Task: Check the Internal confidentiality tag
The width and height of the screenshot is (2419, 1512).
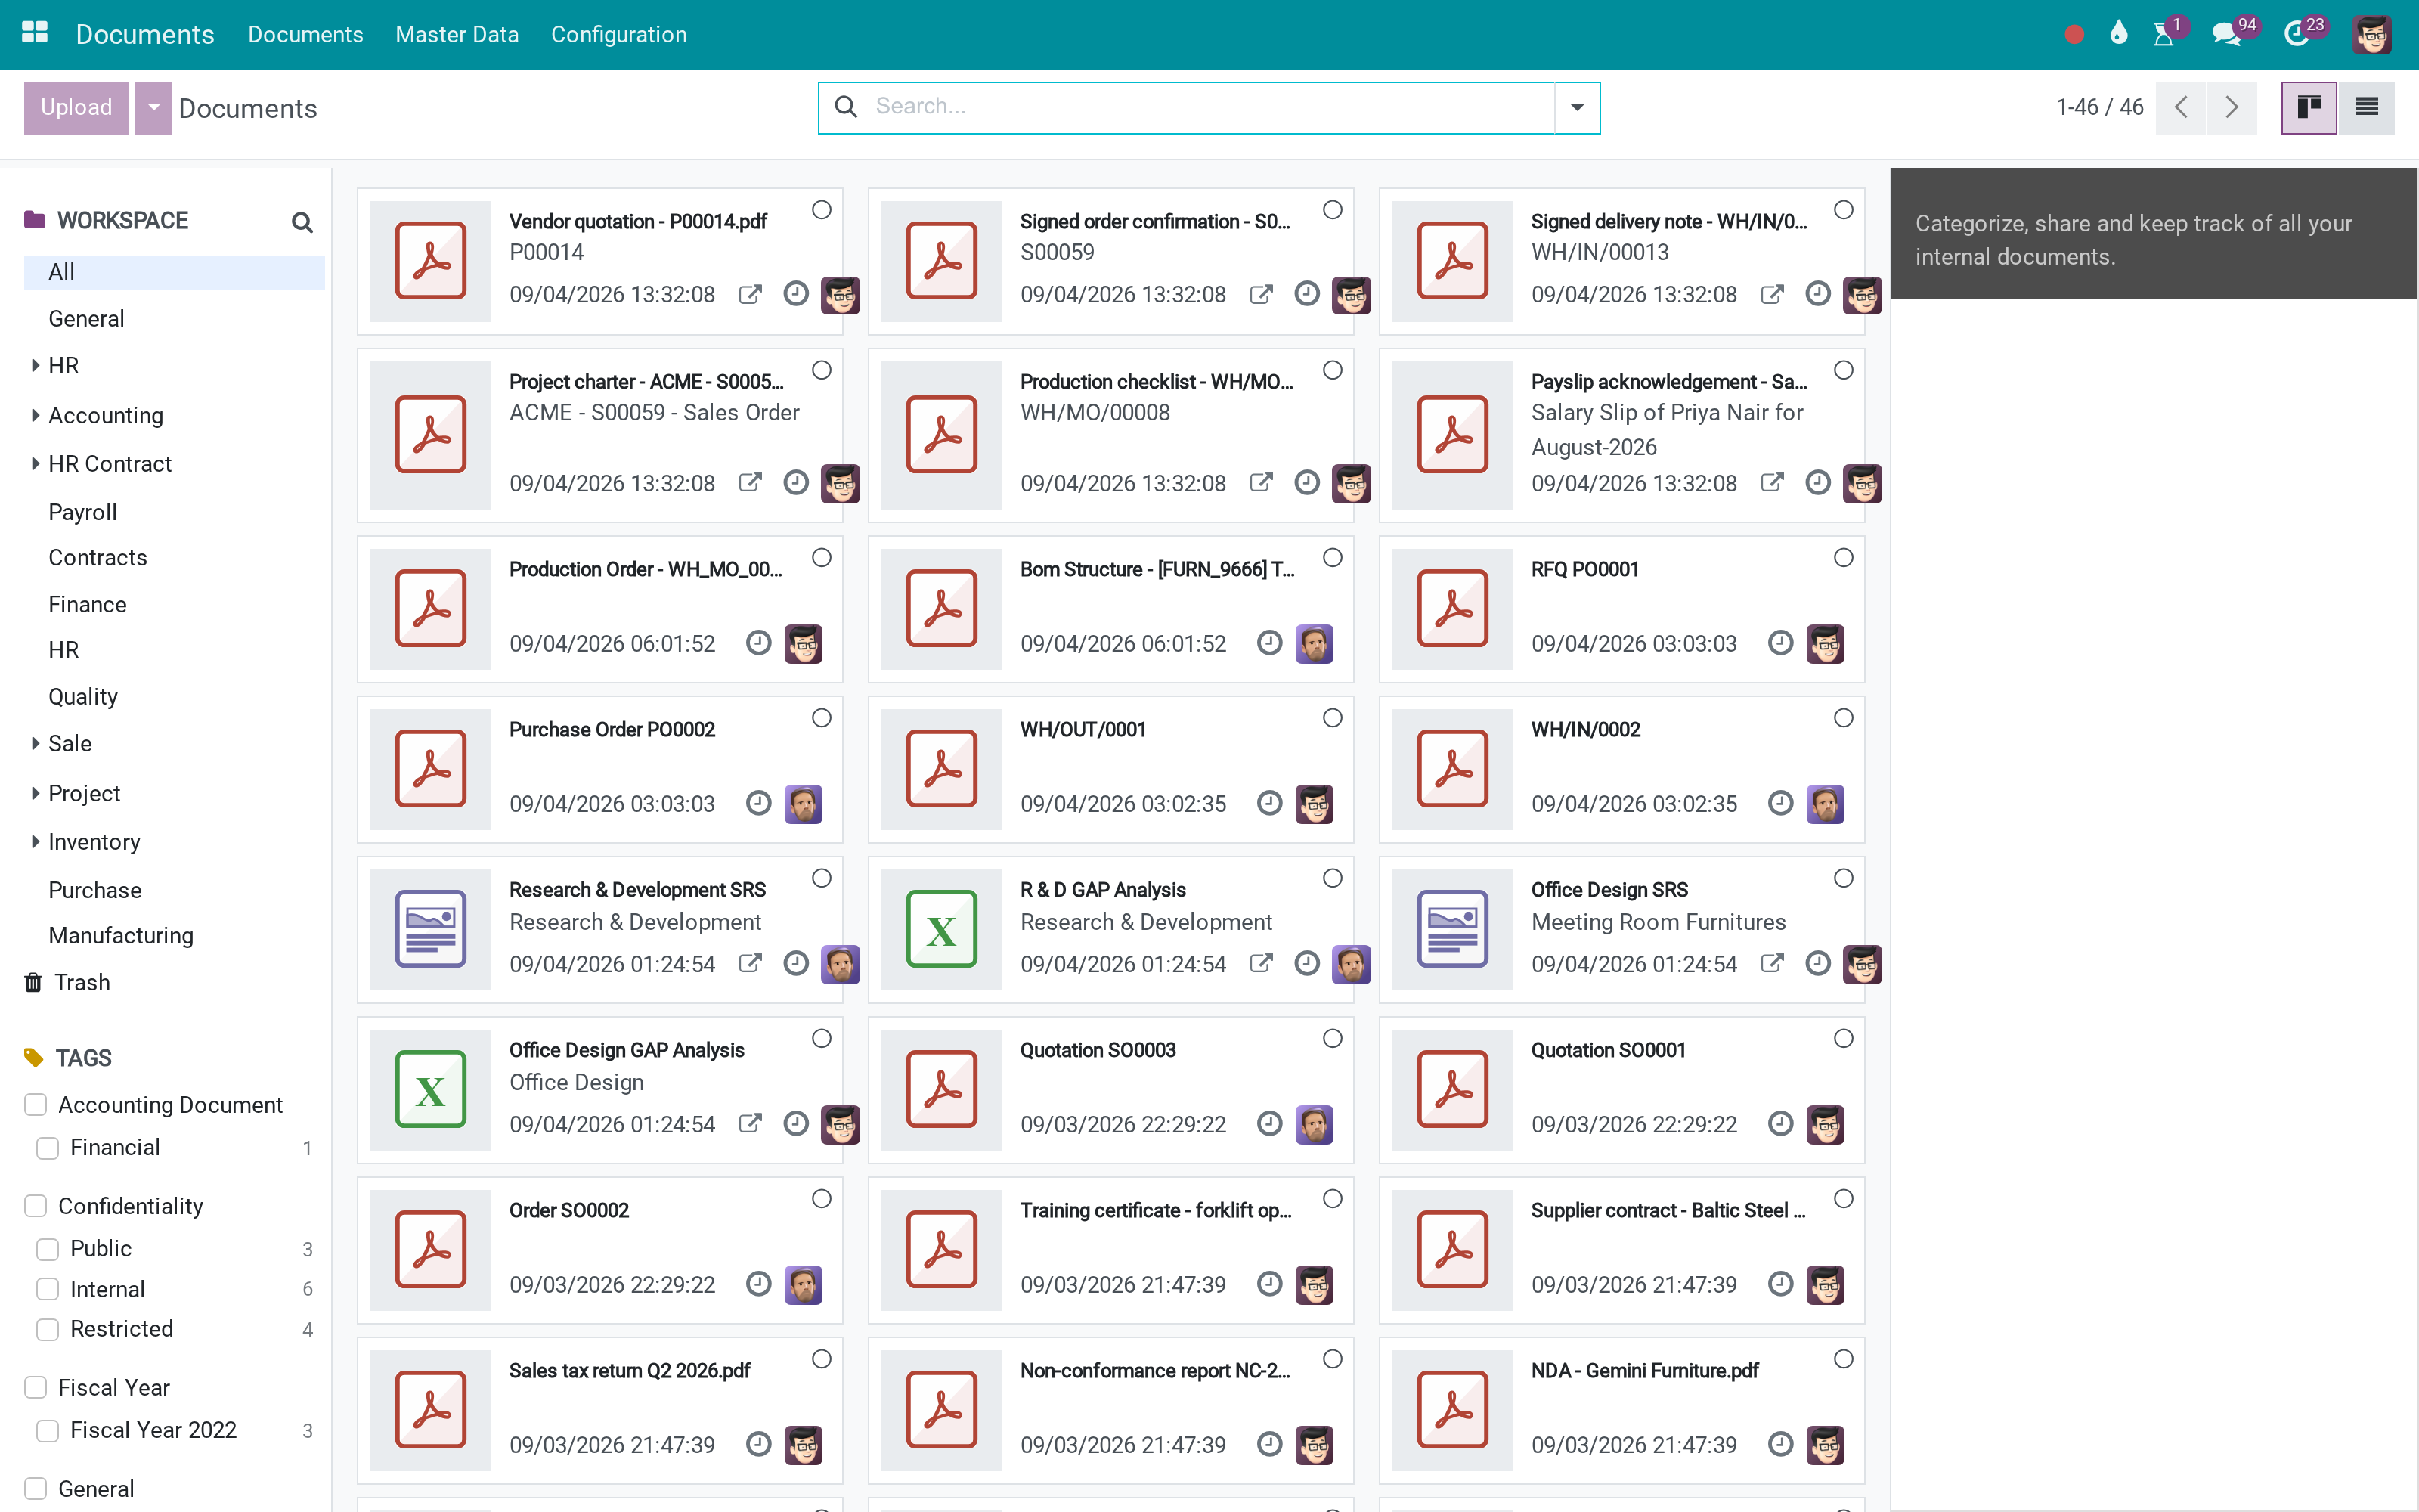Action: click(48, 1289)
